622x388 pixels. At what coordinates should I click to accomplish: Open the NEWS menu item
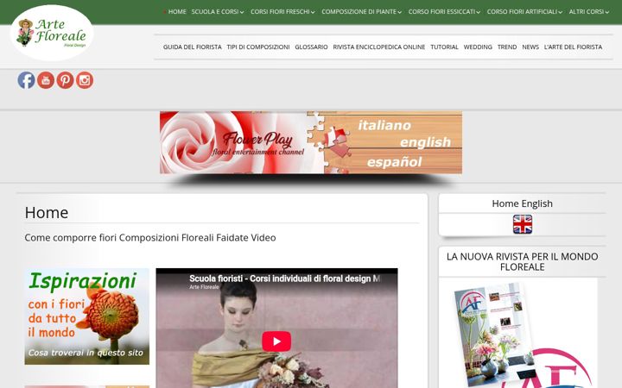(x=530, y=47)
